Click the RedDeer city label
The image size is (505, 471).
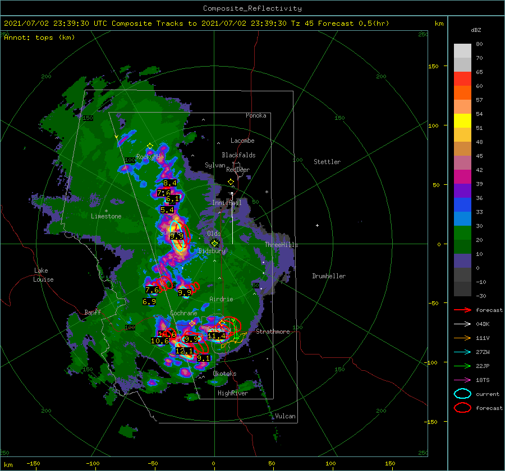[x=238, y=170]
